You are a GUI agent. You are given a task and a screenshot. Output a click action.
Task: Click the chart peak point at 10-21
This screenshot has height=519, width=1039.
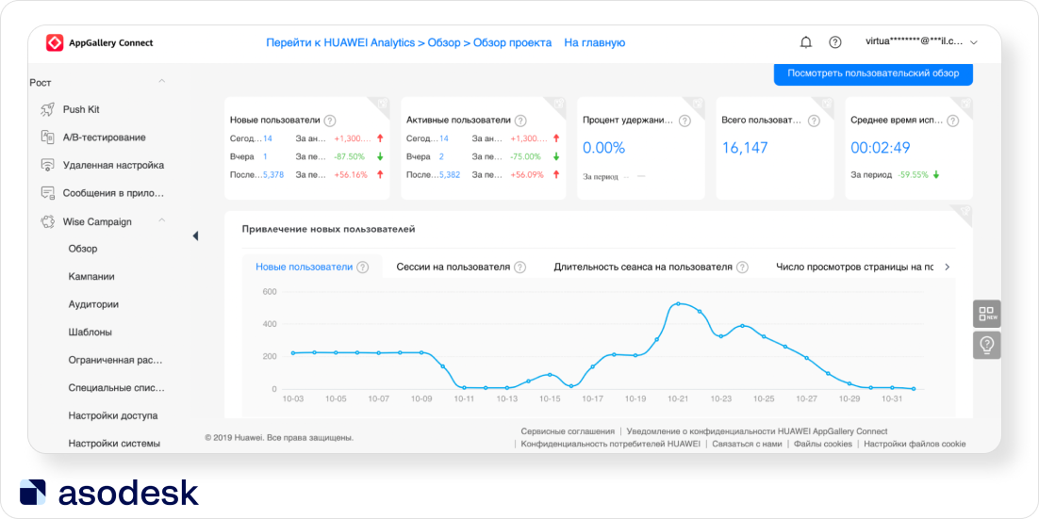678,304
